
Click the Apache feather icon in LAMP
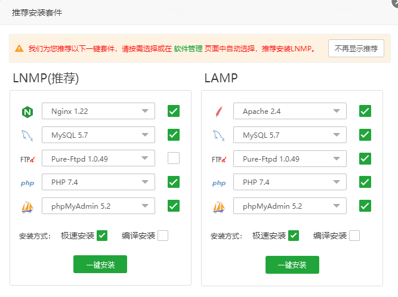(x=218, y=112)
